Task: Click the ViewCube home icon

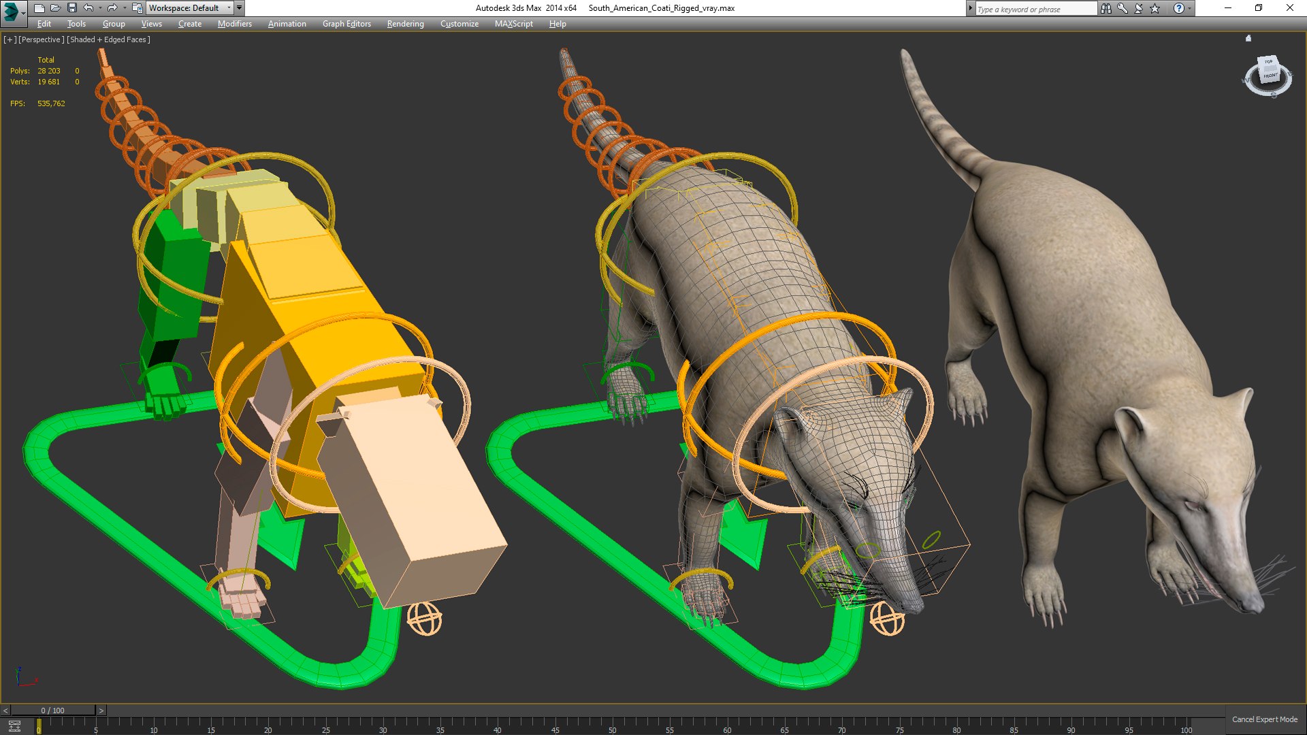Action: [x=1248, y=39]
